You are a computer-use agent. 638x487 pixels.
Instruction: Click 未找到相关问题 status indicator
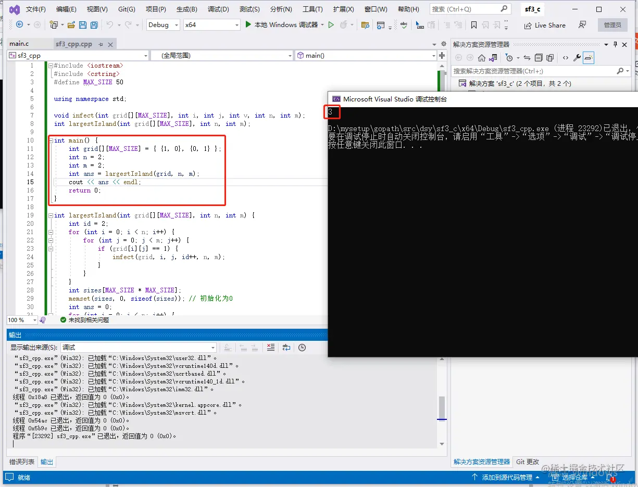click(x=84, y=320)
